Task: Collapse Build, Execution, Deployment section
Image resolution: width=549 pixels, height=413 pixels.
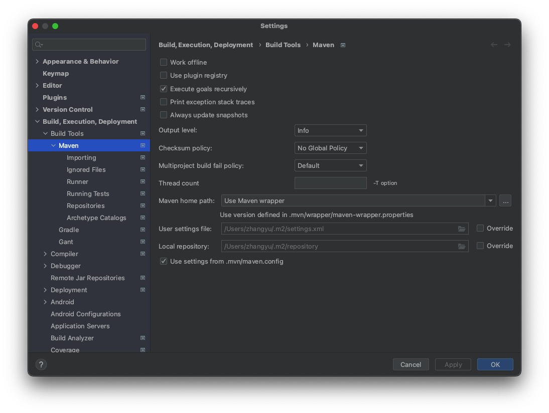Action: coord(37,121)
